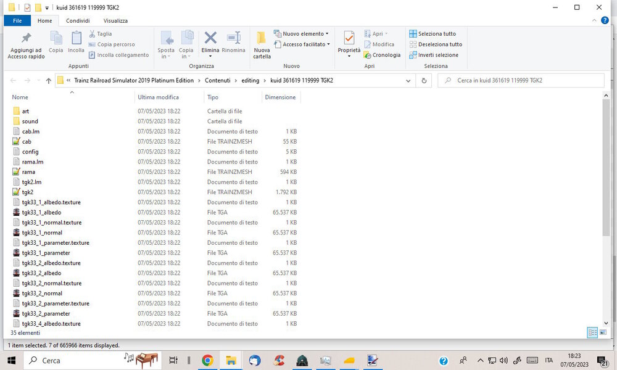The image size is (617, 370).
Task: Expand the address bar history dropdown
Action: pos(408,81)
